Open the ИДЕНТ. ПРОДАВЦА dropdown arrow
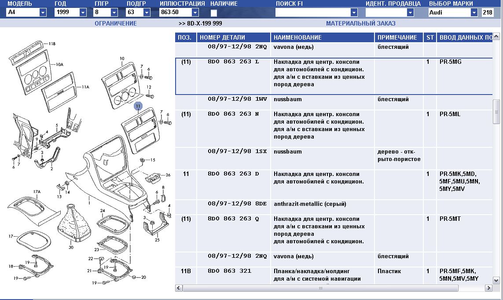 pos(410,12)
